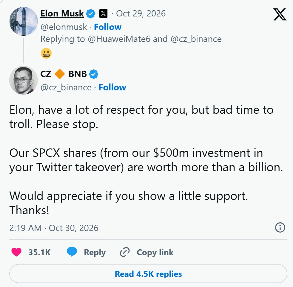Screen dimensions: 293x287
Task: Click CZ's blue verified checkmark
Action: point(94,74)
